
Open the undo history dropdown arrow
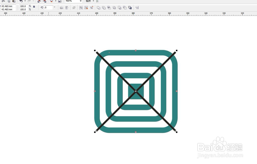(25, 1)
